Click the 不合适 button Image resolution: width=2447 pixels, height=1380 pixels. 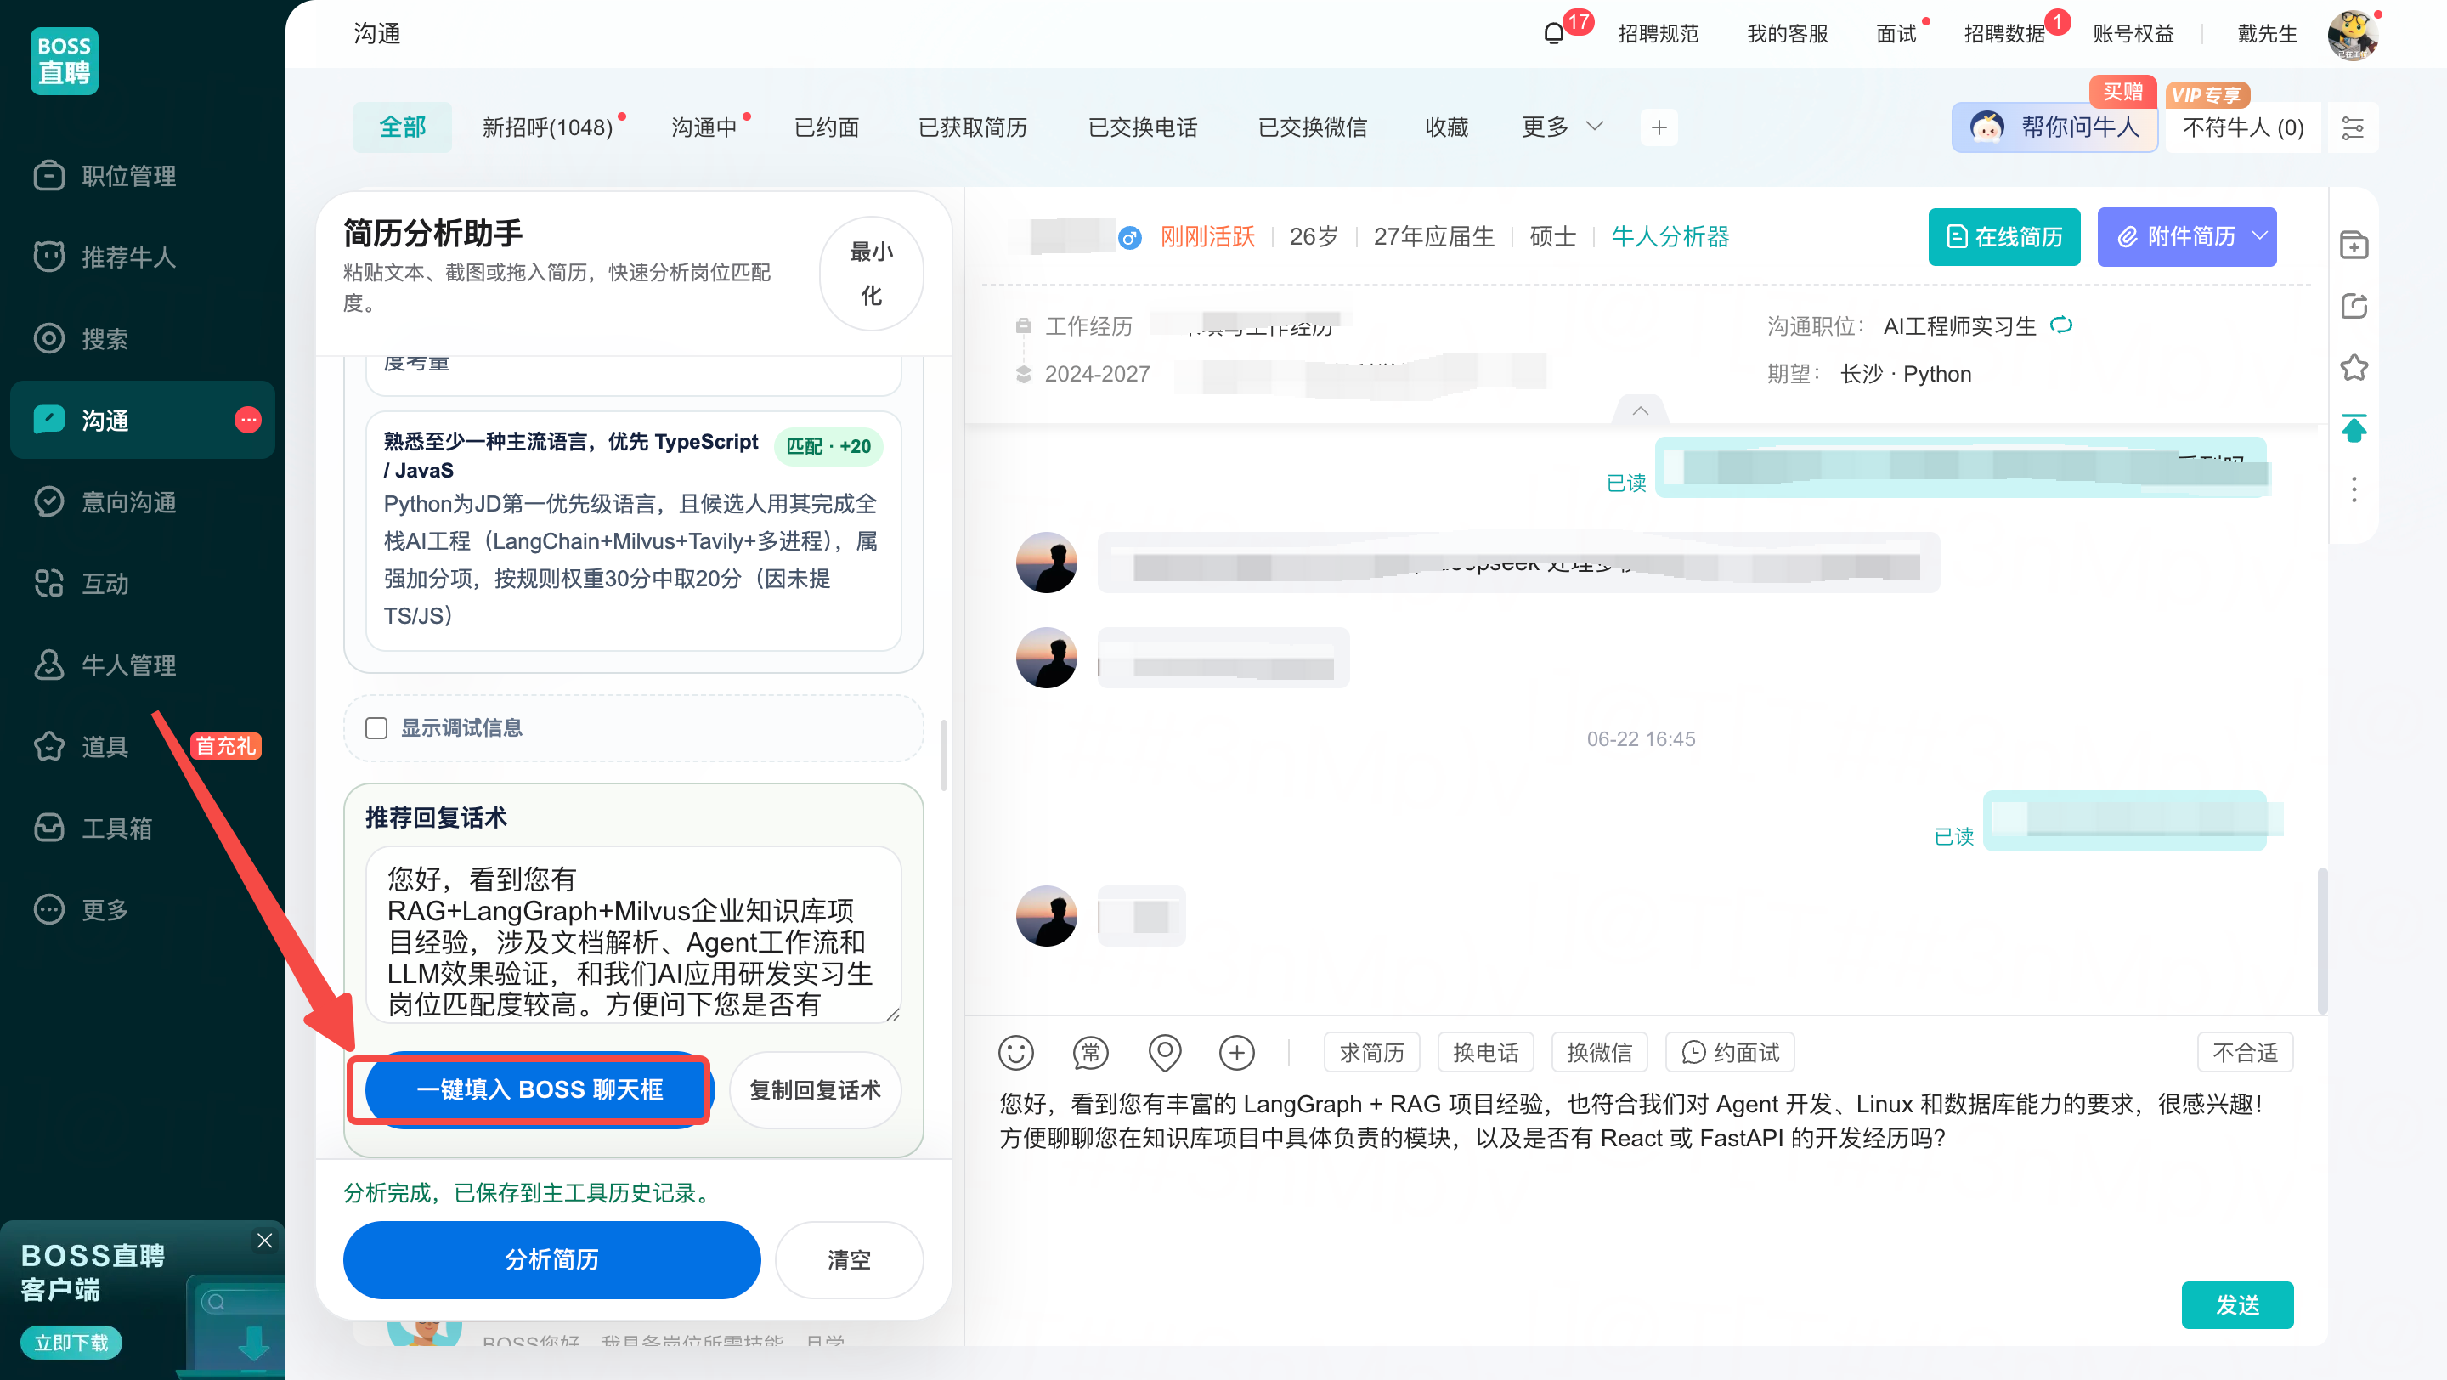2246,1052
